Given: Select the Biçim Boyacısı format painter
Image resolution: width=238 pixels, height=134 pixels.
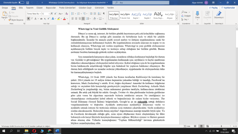Looking at the screenshot, I should pos(16,20).
